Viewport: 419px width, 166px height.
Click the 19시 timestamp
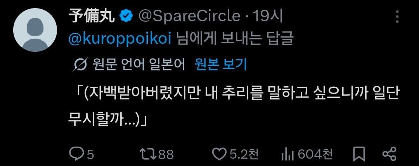(x=267, y=17)
